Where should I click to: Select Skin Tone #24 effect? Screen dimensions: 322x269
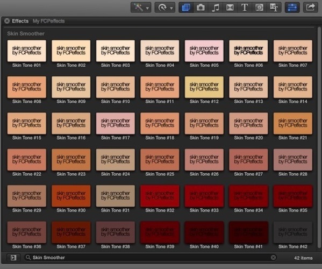pos(116,160)
